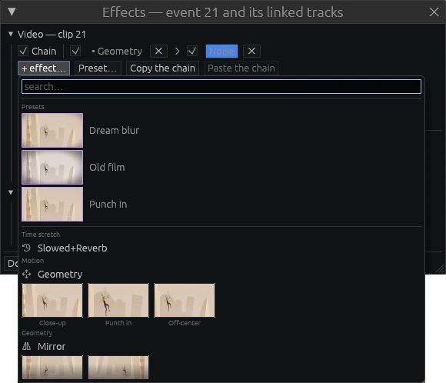The image size is (446, 383).
Task: Select the Punch in preset label
Action: [108, 205]
